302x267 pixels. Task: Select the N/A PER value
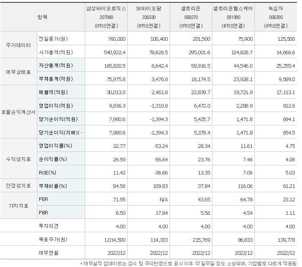[164, 200]
